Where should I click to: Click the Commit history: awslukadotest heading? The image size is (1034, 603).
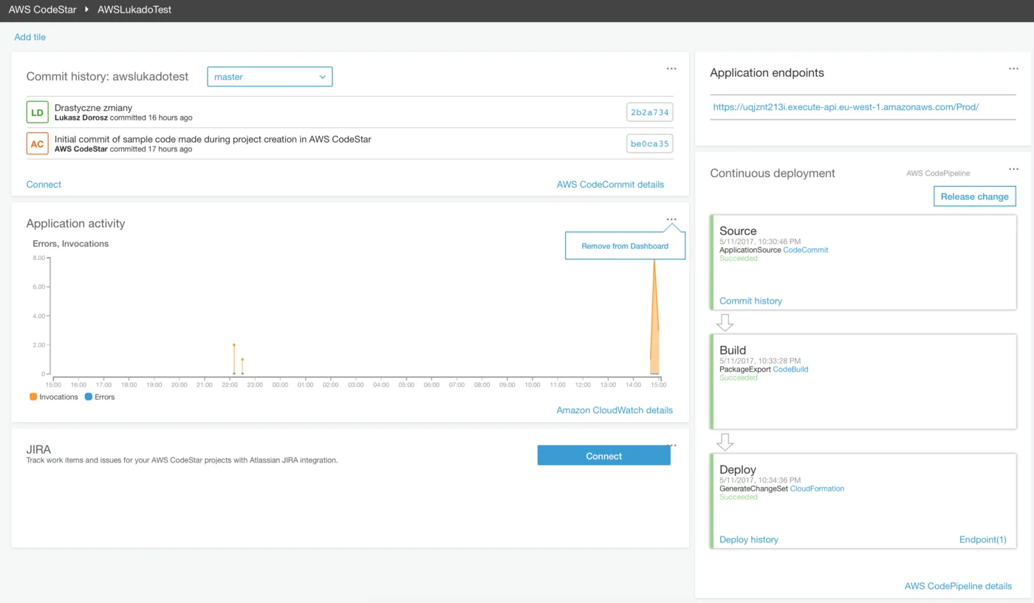(x=108, y=76)
